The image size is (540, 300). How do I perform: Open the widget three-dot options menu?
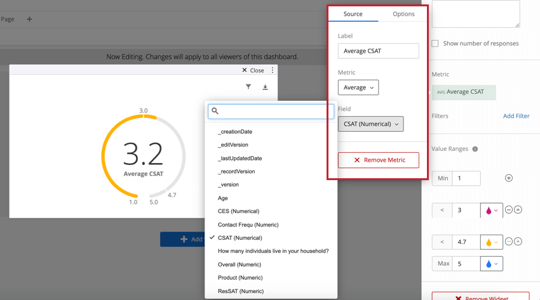coord(273,70)
